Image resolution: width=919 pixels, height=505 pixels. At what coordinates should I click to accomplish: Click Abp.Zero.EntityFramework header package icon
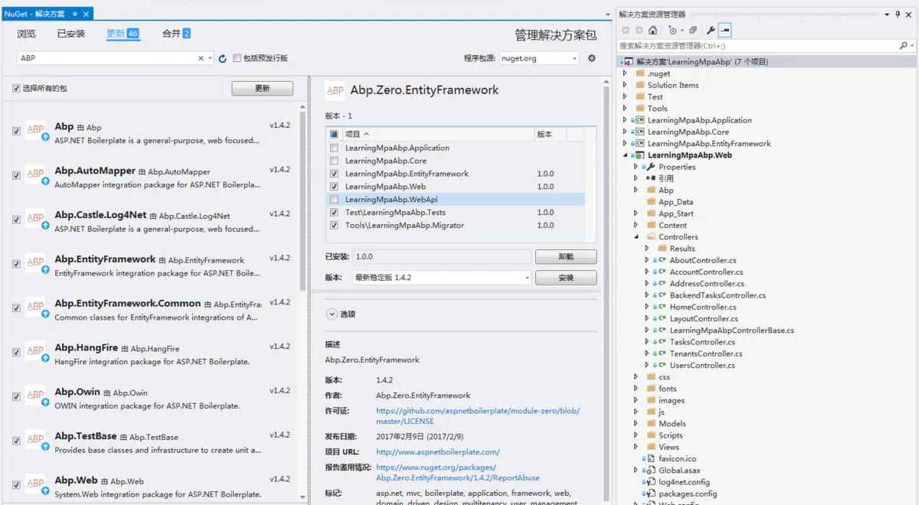(335, 90)
